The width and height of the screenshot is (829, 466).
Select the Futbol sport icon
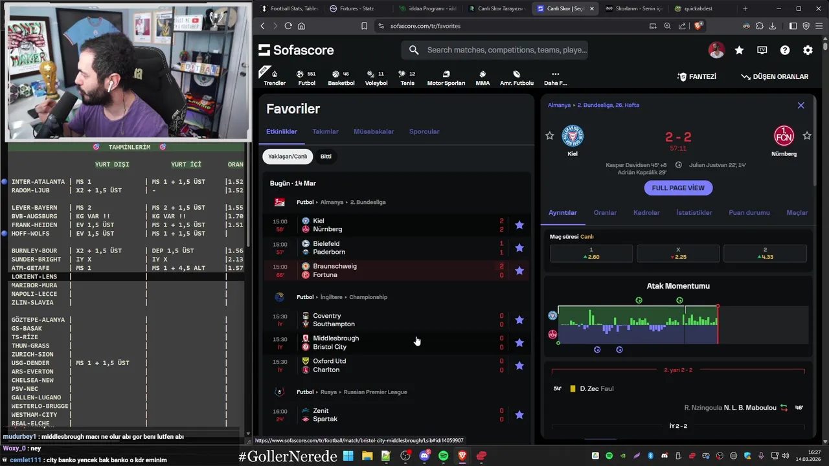point(306,78)
